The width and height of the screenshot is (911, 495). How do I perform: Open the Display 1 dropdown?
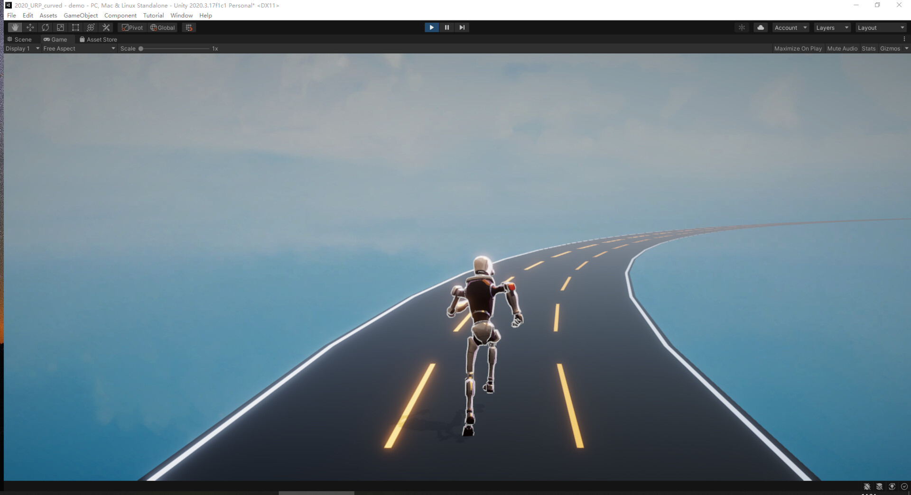[x=21, y=48]
